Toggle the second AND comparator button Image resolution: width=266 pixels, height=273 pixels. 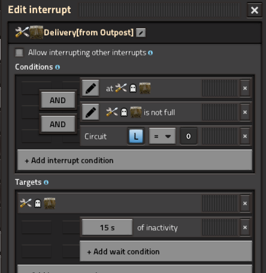58,124
